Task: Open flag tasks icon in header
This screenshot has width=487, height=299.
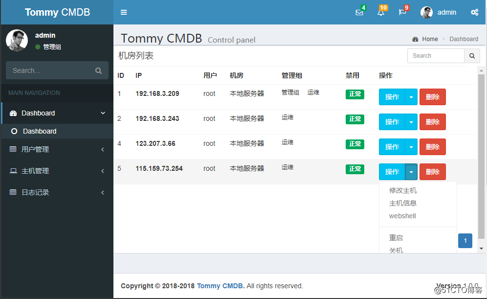Action: 402,12
